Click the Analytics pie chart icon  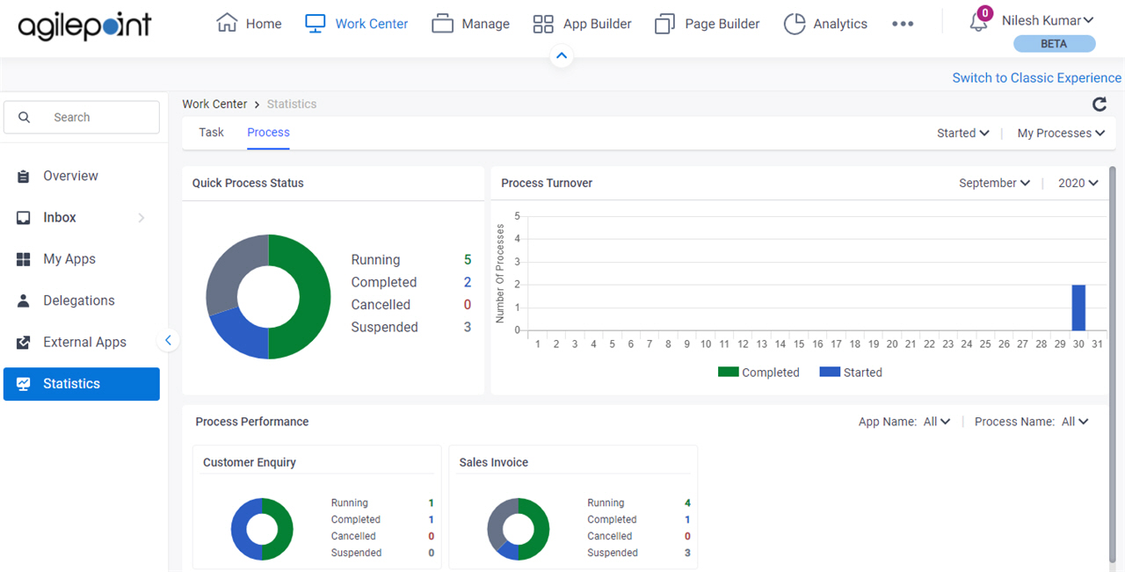click(x=795, y=24)
